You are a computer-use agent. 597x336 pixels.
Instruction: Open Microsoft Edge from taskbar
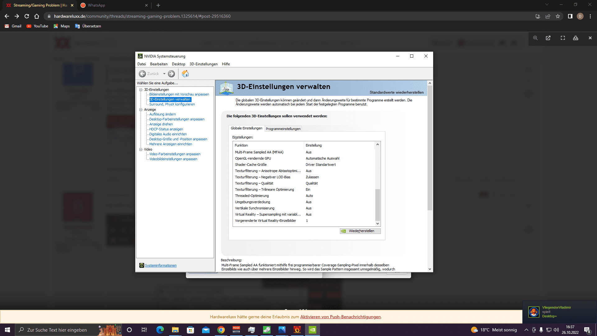click(x=160, y=330)
